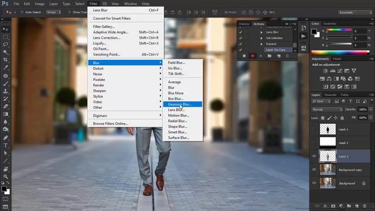Toggle the Expand action checkmark
This screenshot has height=211, width=375.
(x=241, y=44)
